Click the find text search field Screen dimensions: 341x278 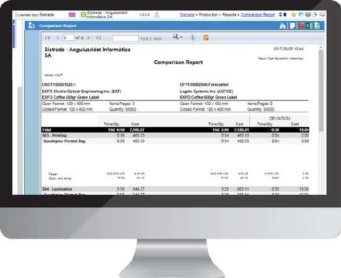[125, 38]
